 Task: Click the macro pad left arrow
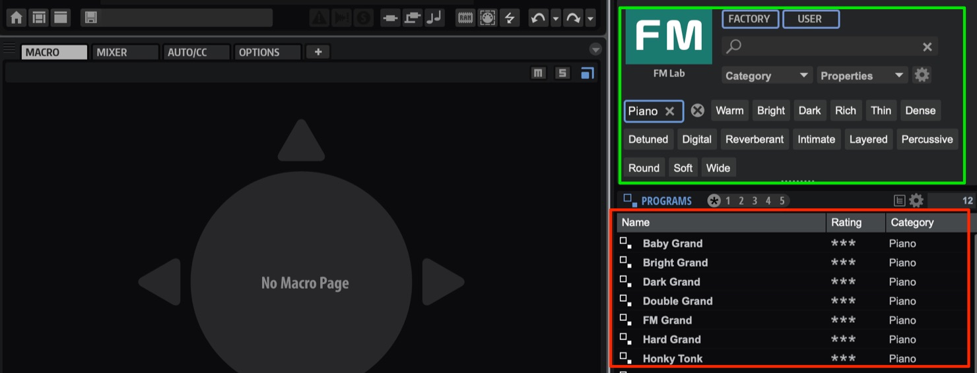pos(160,282)
